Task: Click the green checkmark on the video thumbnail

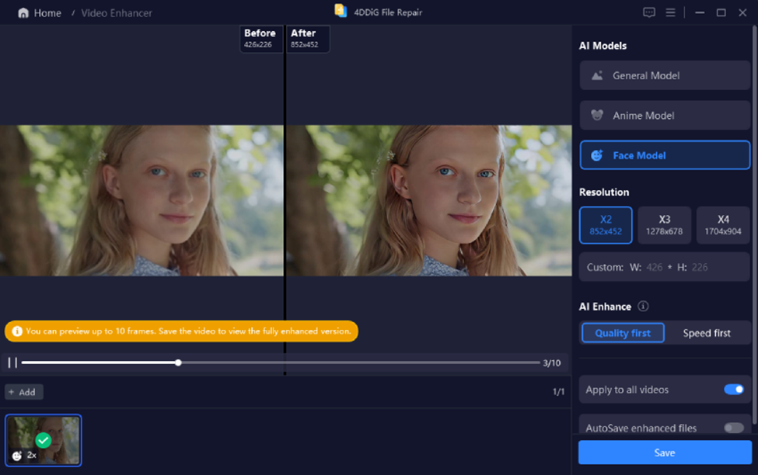Action: [44, 440]
